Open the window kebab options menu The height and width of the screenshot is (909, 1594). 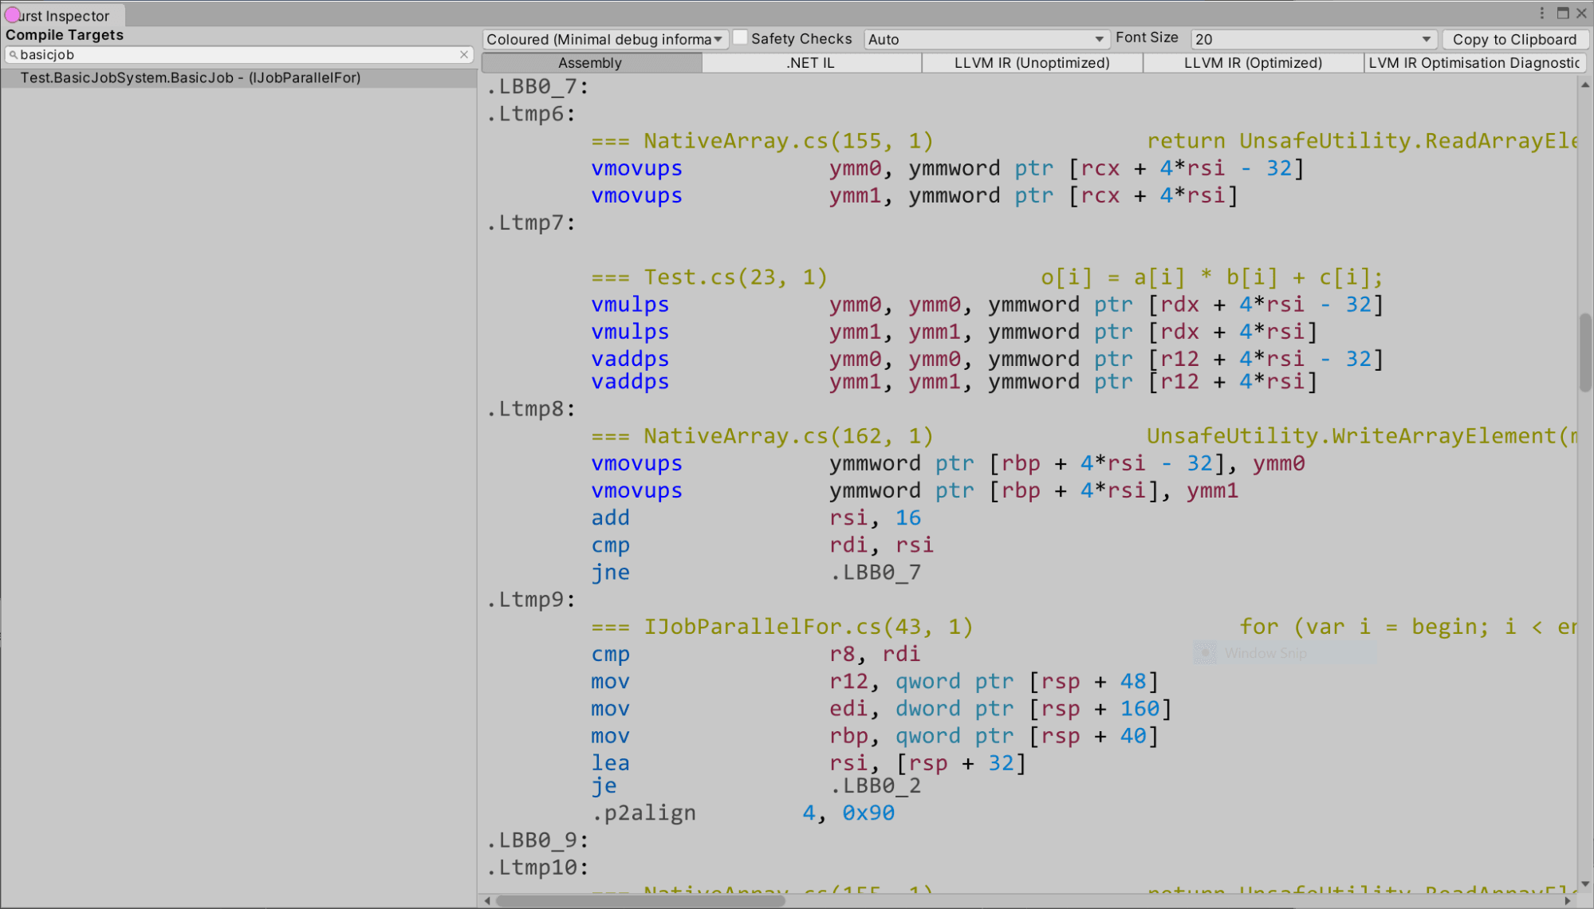click(1542, 14)
